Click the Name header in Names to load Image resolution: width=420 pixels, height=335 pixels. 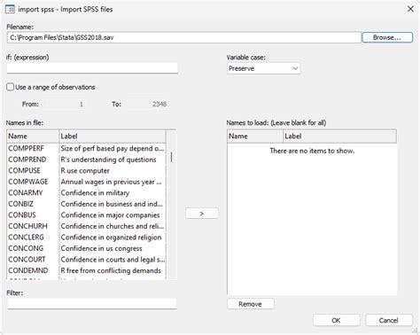(x=255, y=136)
